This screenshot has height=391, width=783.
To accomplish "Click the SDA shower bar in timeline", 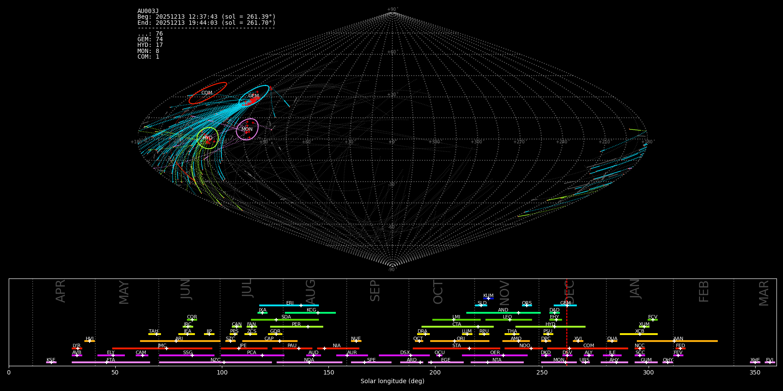I will coord(285,320).
